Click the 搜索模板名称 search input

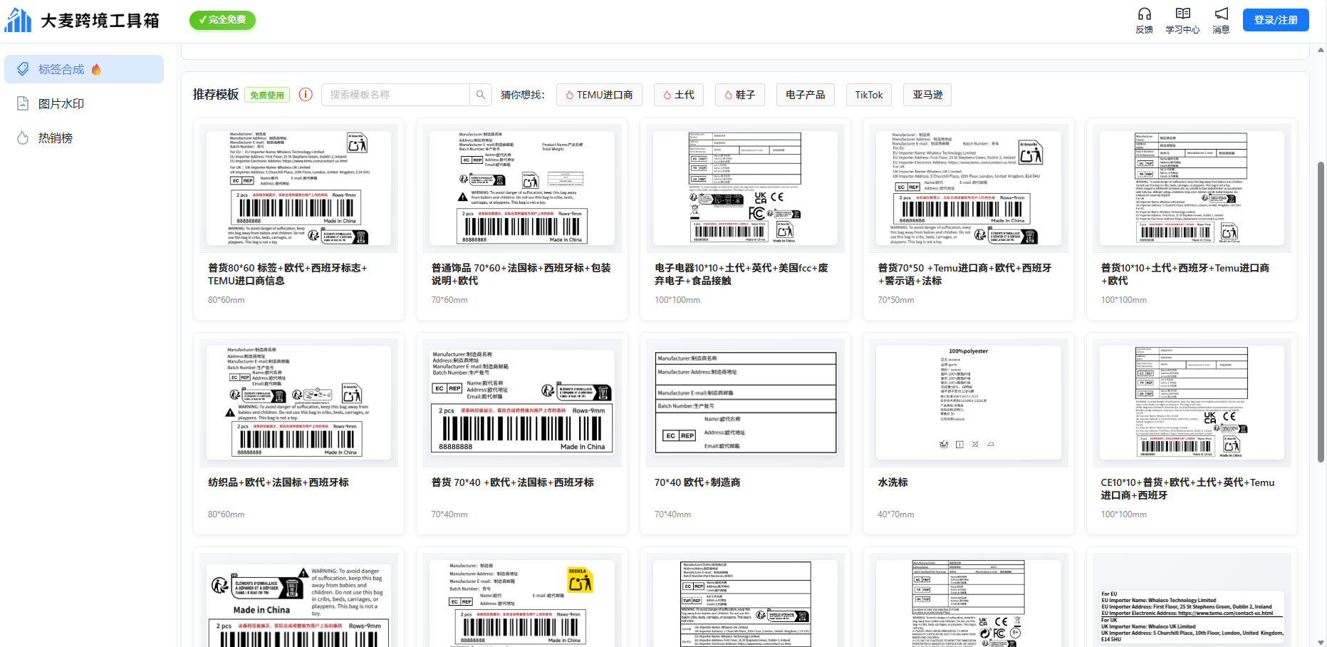tap(396, 95)
